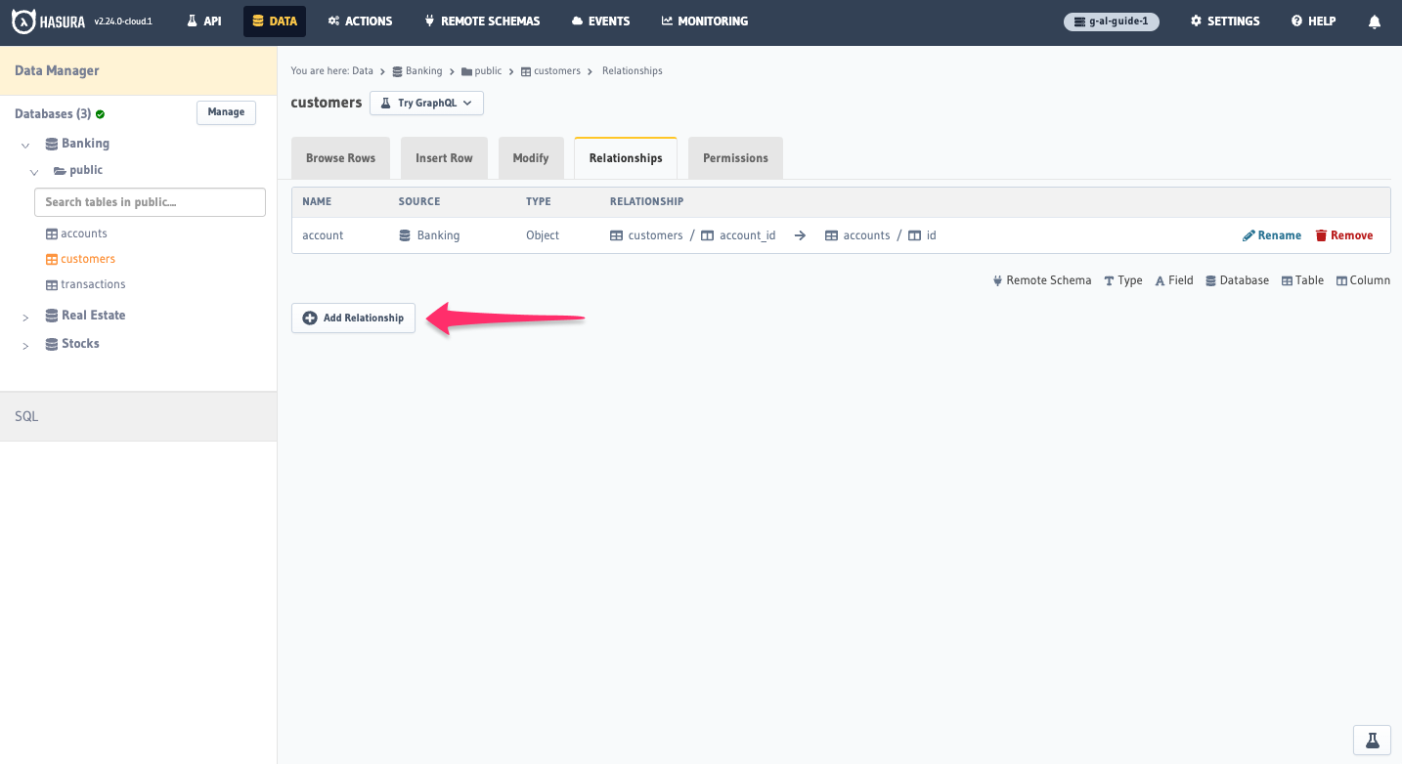Click the Banking database icon

pyautogui.click(x=51, y=143)
